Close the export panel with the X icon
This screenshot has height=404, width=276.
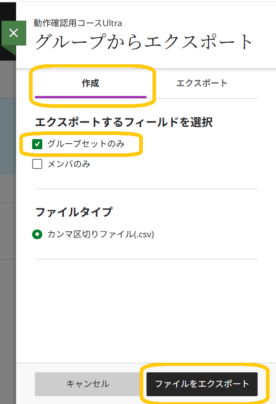click(x=14, y=33)
